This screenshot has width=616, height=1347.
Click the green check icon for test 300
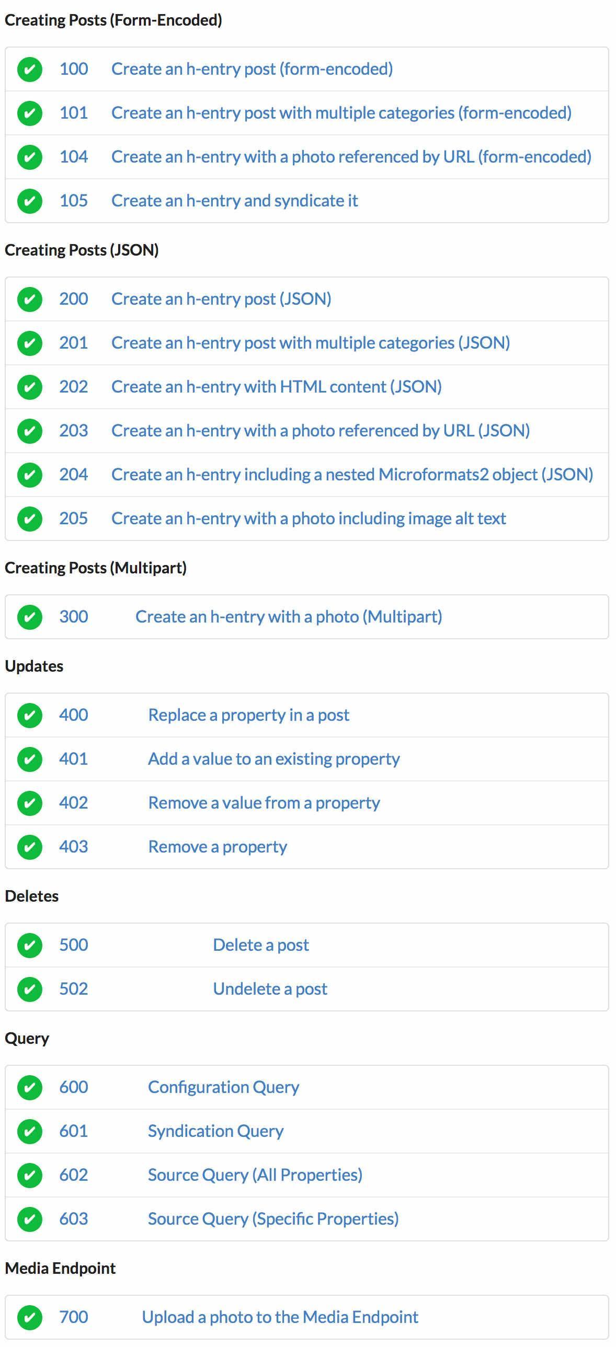[x=30, y=617]
